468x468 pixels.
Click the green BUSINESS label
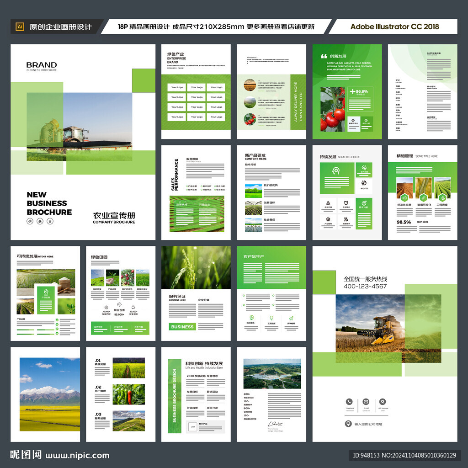[182, 327]
